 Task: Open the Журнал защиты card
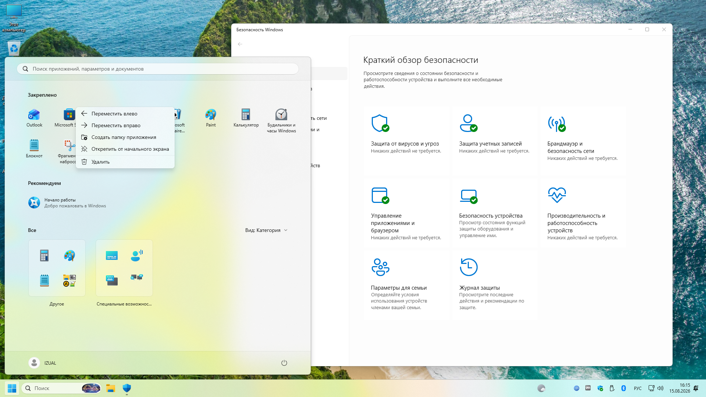point(495,285)
